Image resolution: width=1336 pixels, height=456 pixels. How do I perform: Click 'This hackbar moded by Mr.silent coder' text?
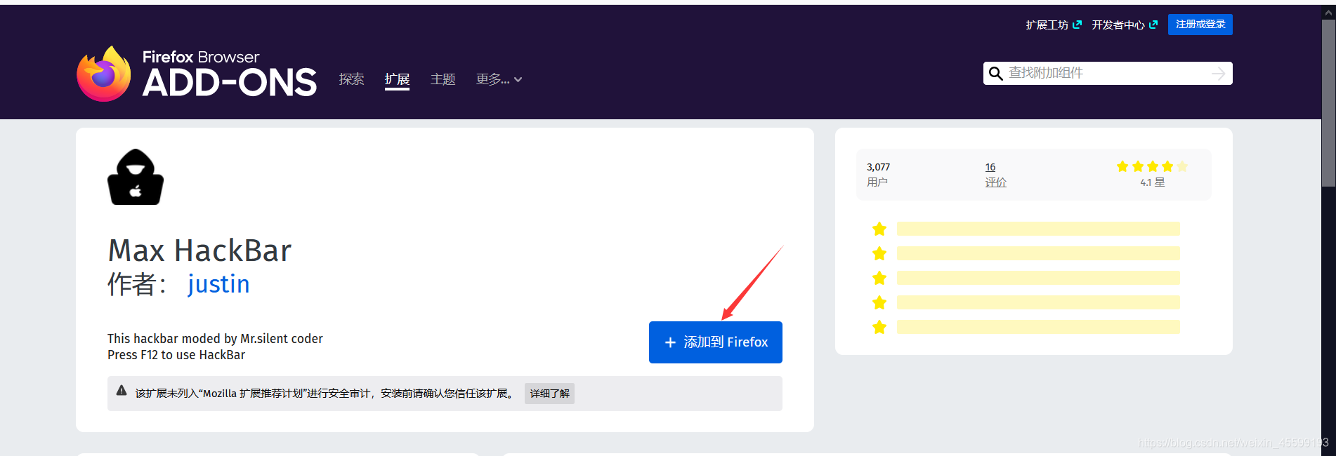pyautogui.click(x=215, y=339)
